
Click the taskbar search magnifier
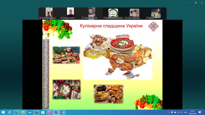click(10, 112)
